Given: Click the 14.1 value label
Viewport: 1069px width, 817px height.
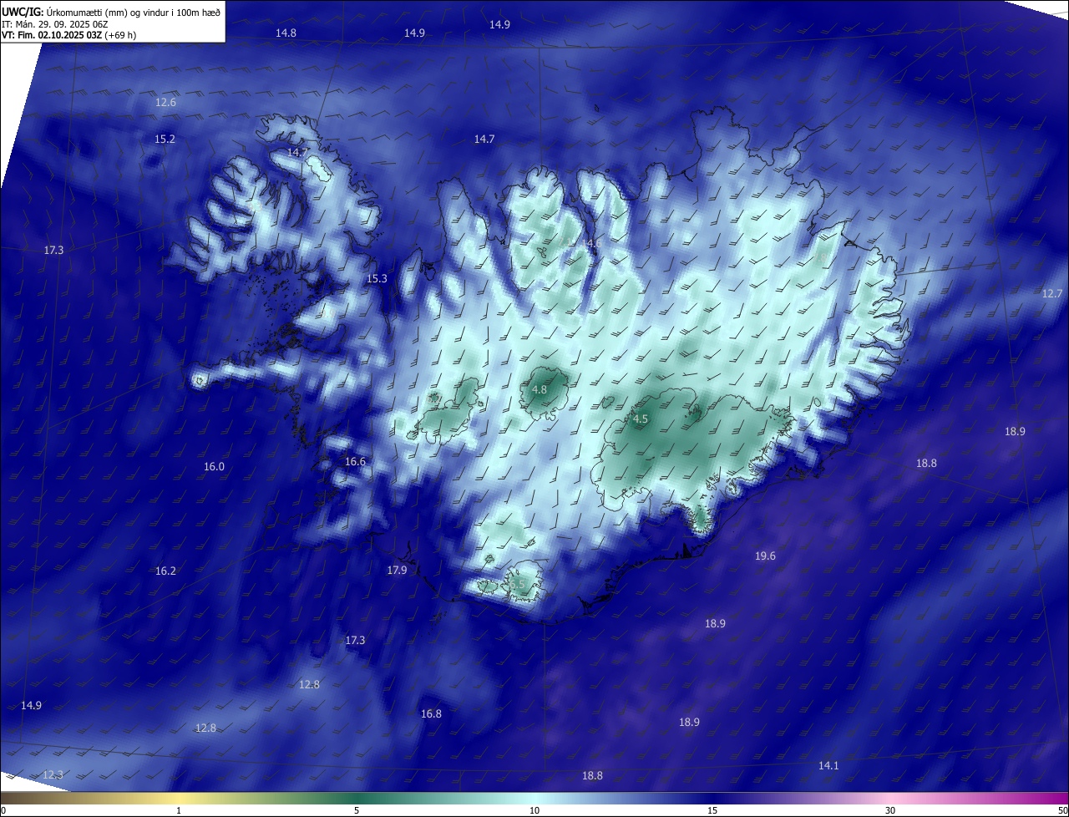Looking at the screenshot, I should 828,765.
